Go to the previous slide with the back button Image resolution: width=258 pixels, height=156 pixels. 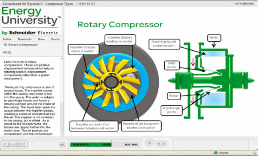(x=159, y=144)
